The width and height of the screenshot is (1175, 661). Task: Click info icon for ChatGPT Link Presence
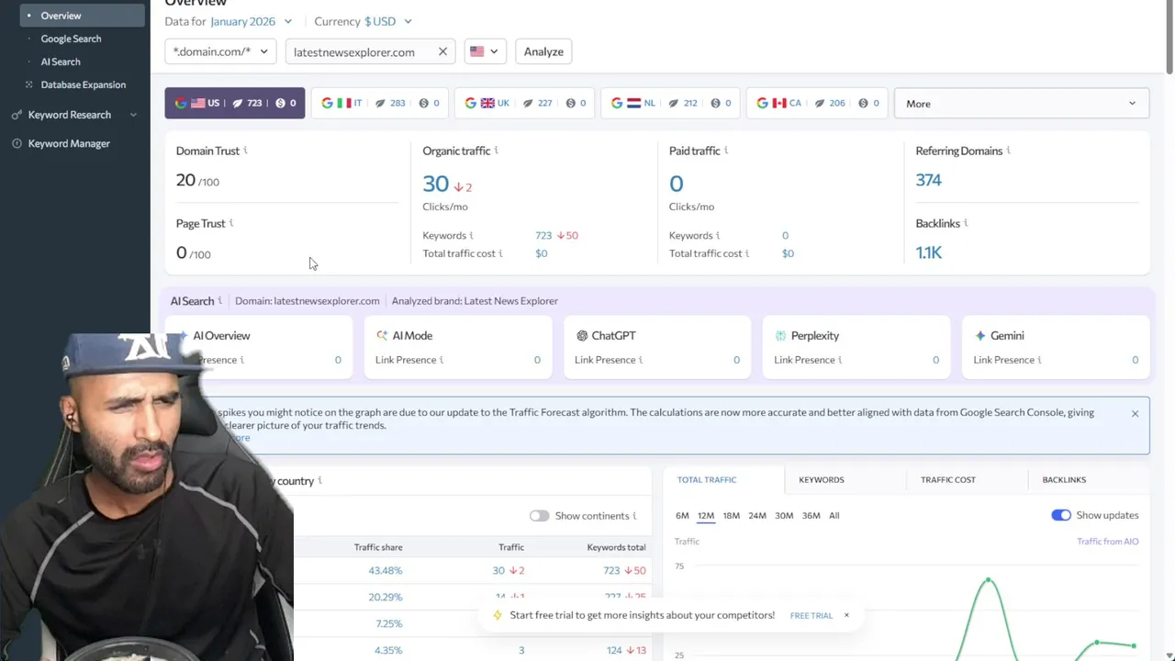pyautogui.click(x=641, y=360)
